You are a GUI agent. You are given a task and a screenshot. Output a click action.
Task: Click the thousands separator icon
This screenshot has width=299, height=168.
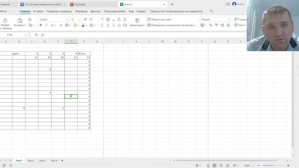pos(216,25)
